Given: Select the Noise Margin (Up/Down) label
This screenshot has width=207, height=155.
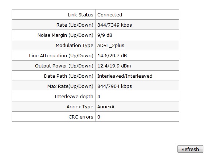Looking at the screenshot, I should pos(65,35).
